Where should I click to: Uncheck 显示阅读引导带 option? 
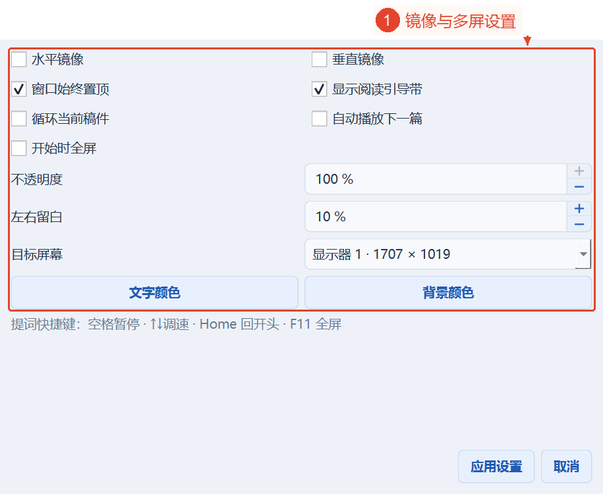click(x=319, y=89)
